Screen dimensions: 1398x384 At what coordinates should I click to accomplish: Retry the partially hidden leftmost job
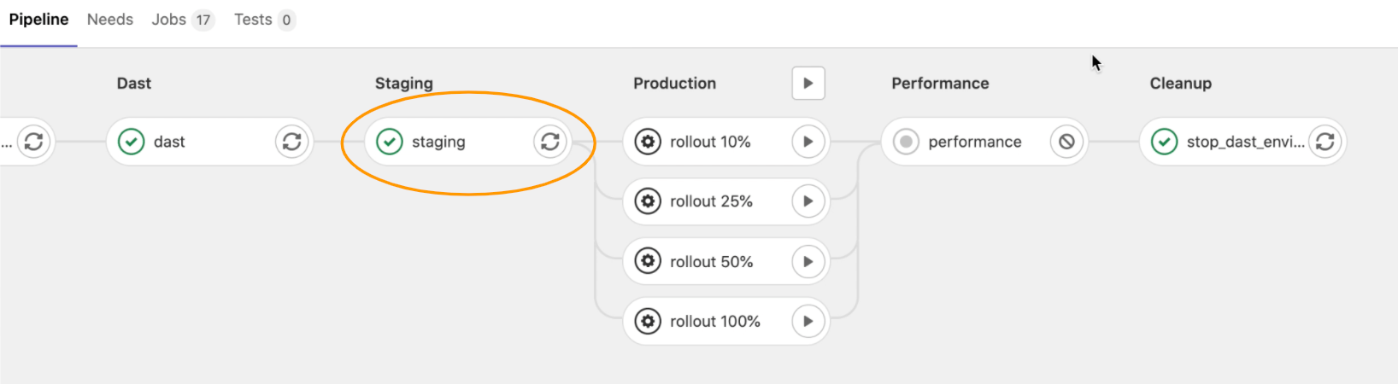33,142
